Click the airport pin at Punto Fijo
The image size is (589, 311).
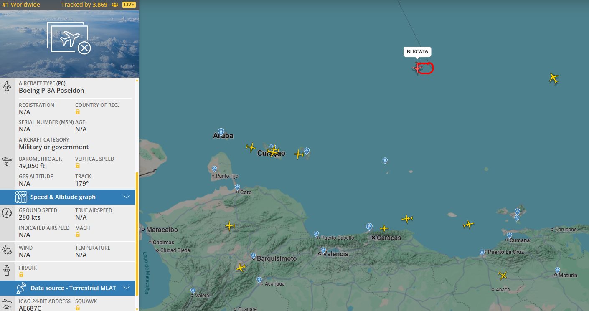(x=214, y=169)
